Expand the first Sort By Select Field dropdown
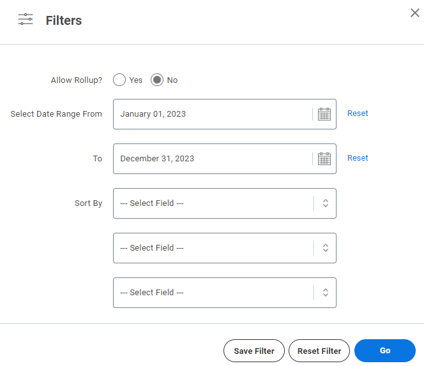This screenshot has width=424, height=366. point(225,203)
